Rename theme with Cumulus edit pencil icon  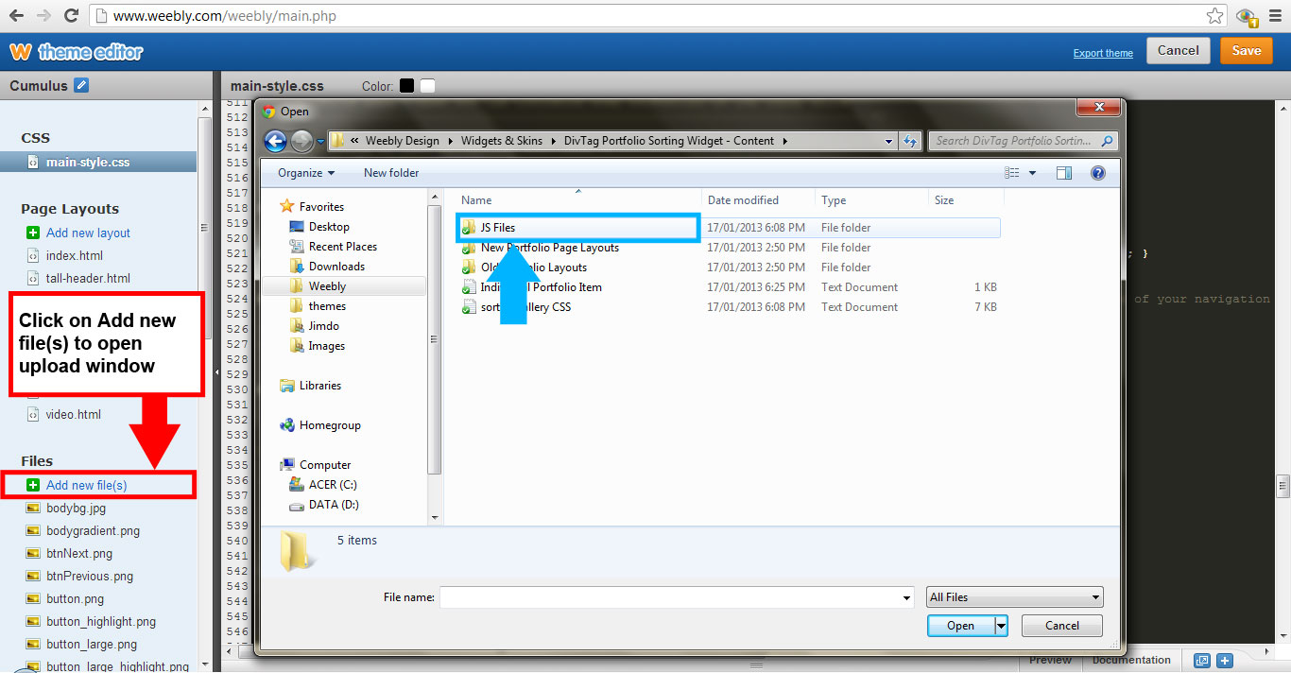click(x=81, y=85)
